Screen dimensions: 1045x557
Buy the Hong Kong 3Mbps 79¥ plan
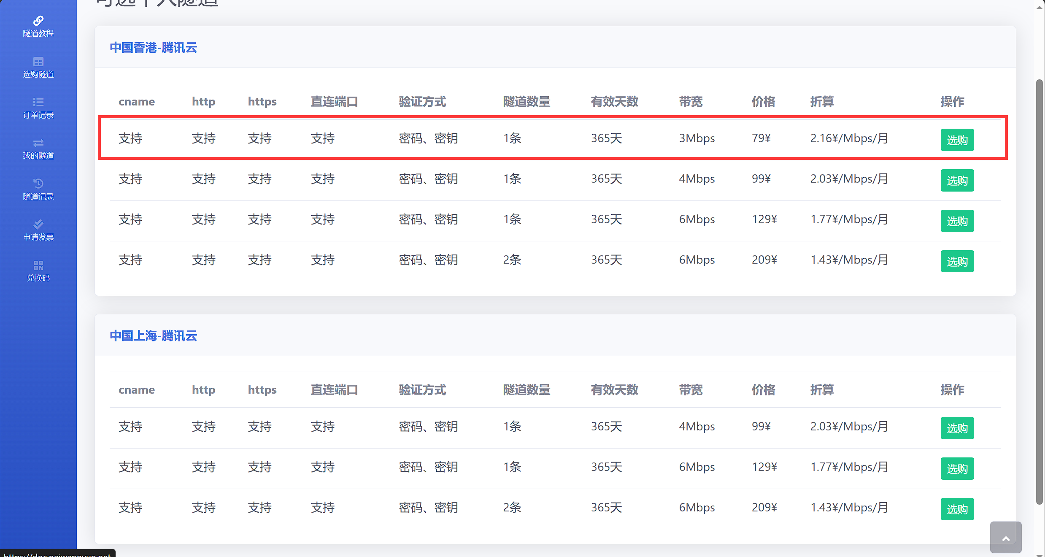pos(957,140)
